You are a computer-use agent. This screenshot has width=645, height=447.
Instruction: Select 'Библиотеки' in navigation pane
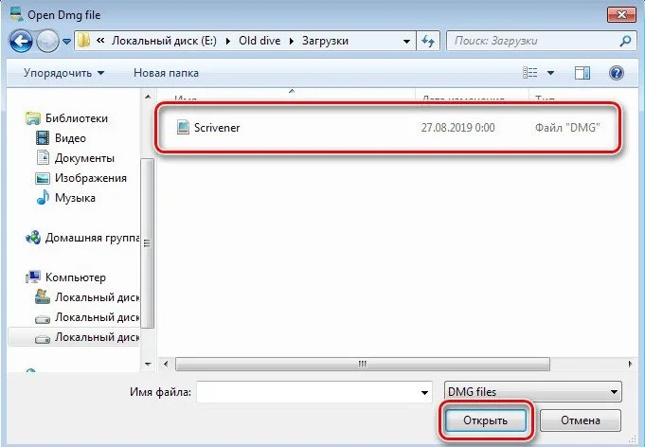(x=66, y=118)
